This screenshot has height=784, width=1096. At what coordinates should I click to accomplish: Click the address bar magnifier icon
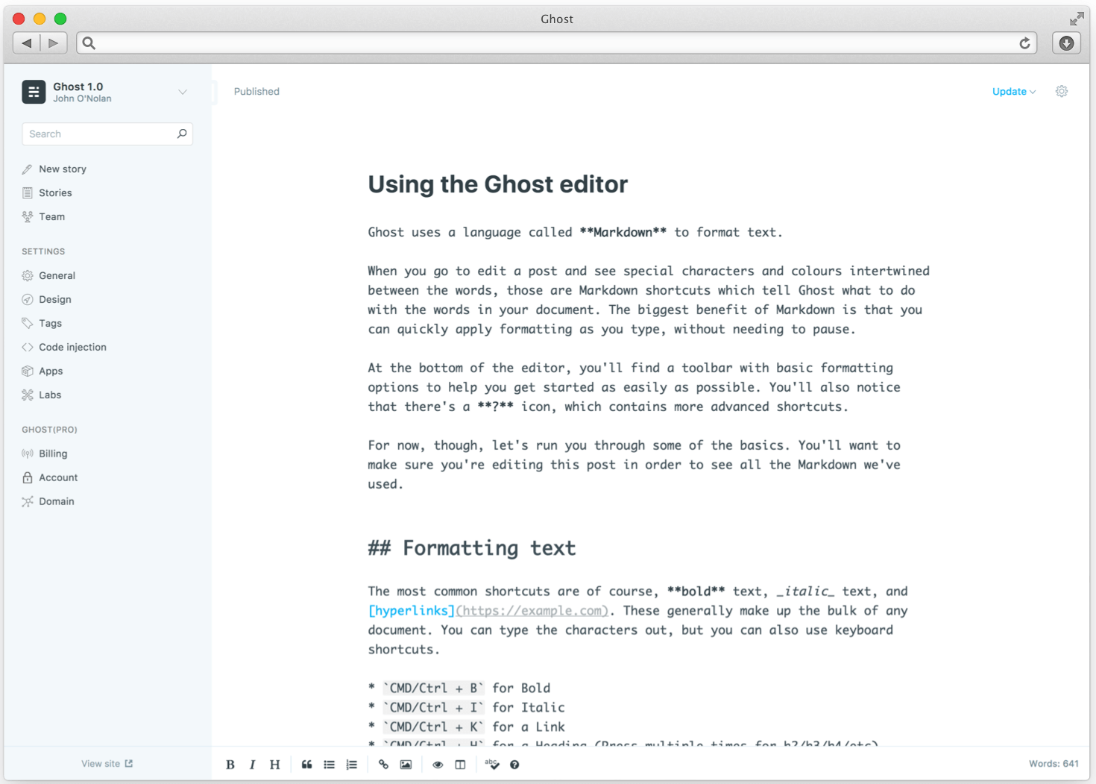click(x=89, y=43)
